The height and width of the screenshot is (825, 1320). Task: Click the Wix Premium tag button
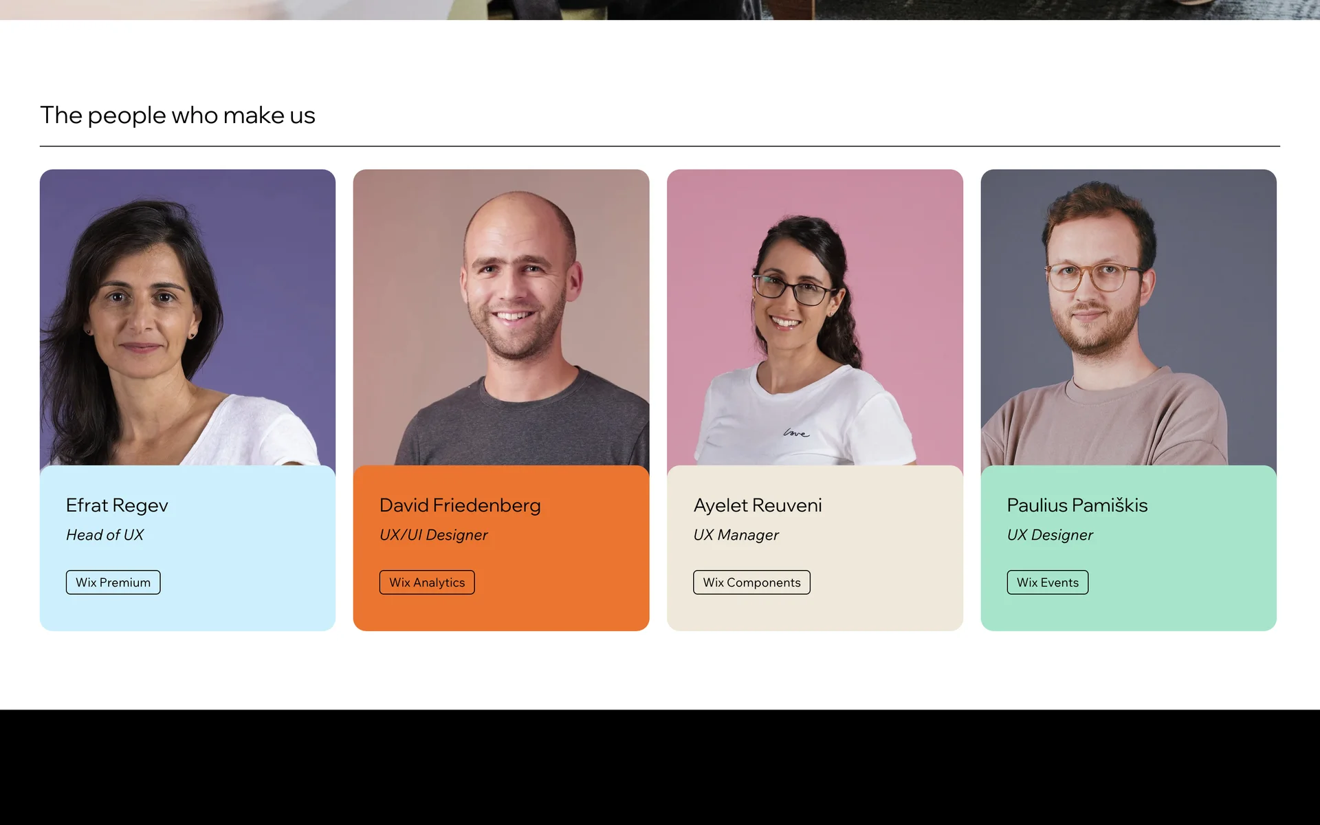pyautogui.click(x=113, y=582)
